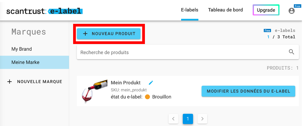Go to next page arrow
This screenshot has height=126, width=303.
202,119
